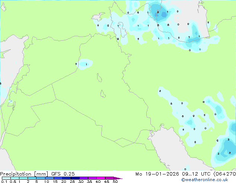Click the legend label '25'
Image resolution: width=236 pixels, height=183 pixels.
[72, 182]
